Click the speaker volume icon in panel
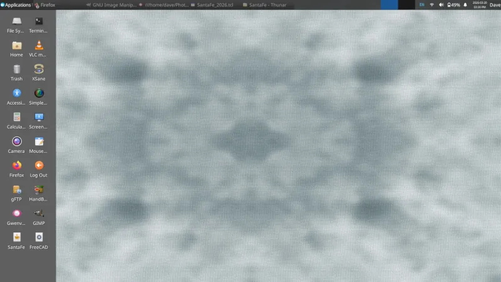The height and width of the screenshot is (282, 501). 442,4
